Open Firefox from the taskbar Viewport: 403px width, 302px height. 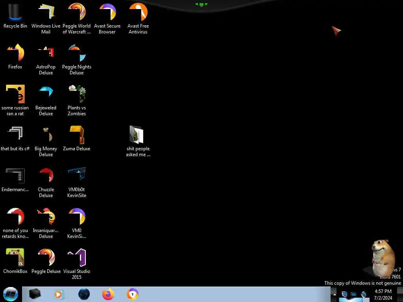(x=108, y=294)
